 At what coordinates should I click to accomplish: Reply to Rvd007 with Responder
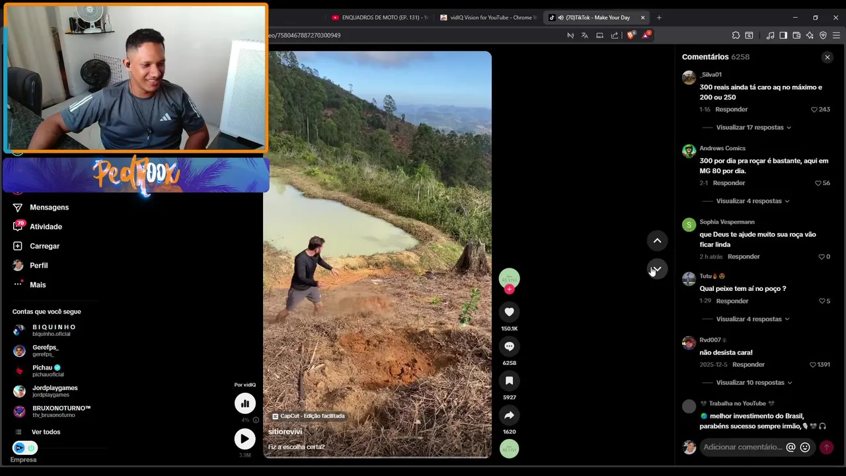[748, 364]
